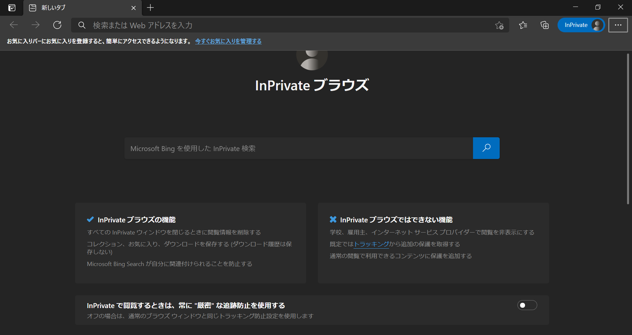
Task: Minimize the browser window
Action: pos(575,7)
